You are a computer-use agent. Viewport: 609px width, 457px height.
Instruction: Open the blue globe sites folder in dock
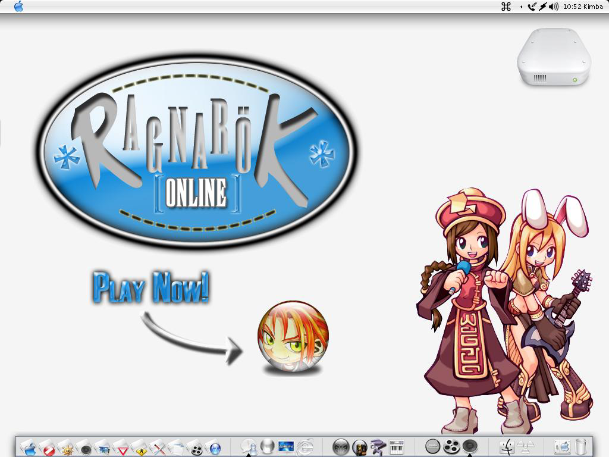(214, 448)
